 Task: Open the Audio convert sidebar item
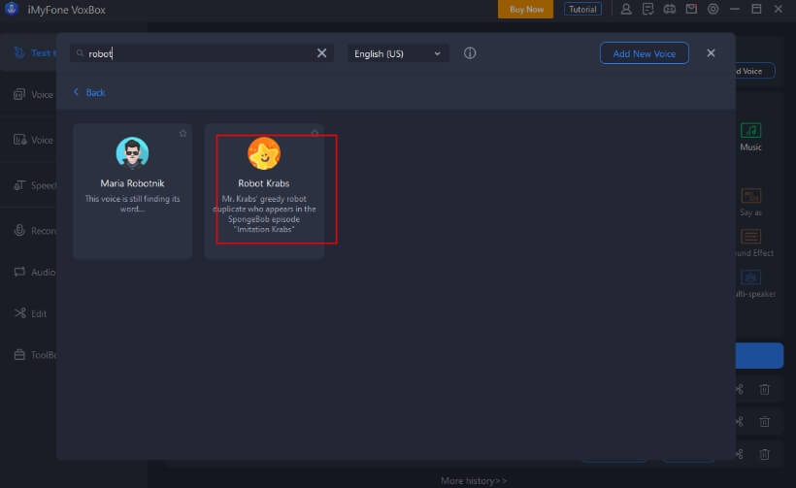click(x=35, y=272)
